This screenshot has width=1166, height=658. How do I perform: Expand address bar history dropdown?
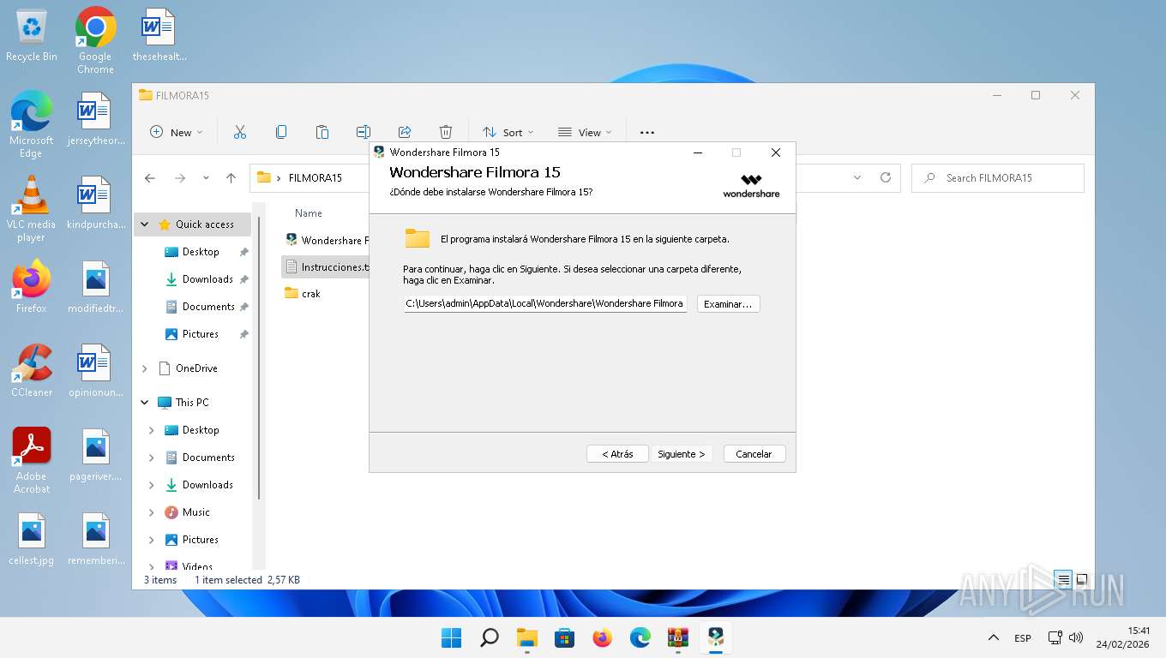[x=857, y=177]
